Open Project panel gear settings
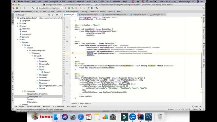This screenshot has width=217, height=122. coord(57,15)
